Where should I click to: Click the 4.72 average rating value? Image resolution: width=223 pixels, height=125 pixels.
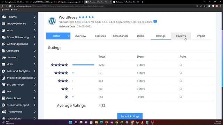pos(102,106)
